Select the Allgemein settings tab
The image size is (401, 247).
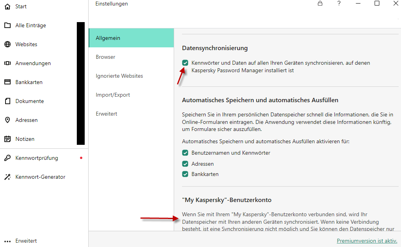(131, 38)
